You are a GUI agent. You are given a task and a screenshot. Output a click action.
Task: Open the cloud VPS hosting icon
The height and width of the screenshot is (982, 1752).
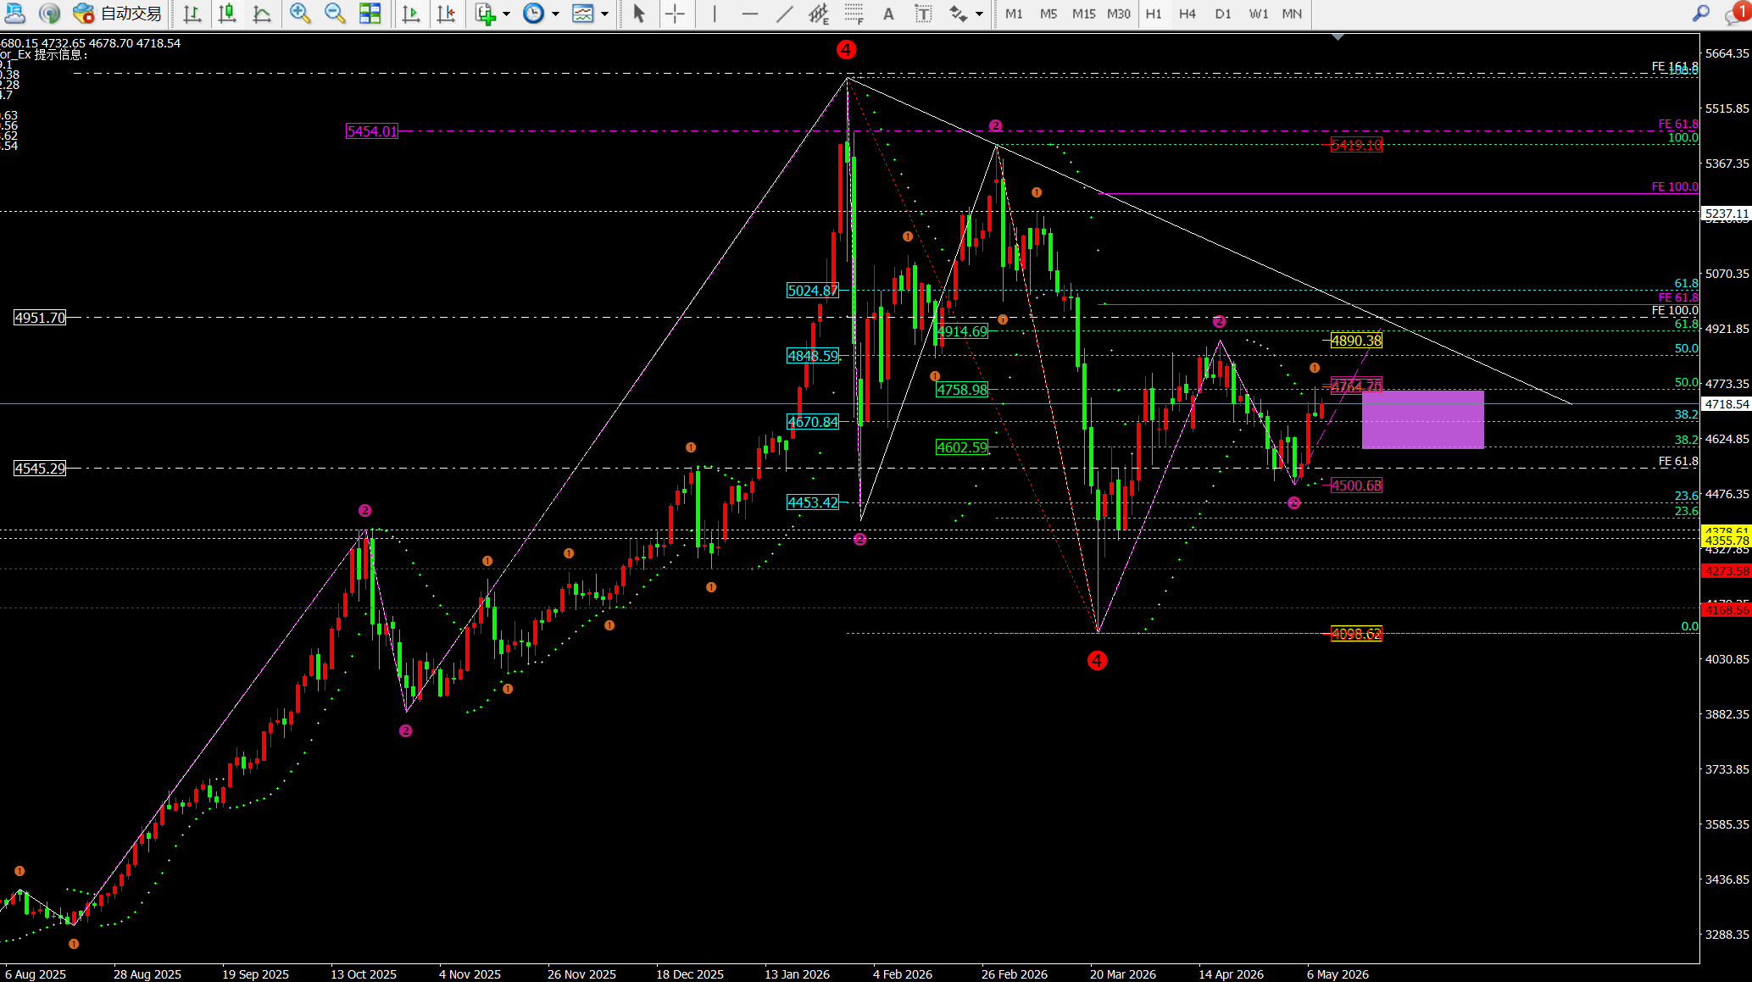coord(15,13)
